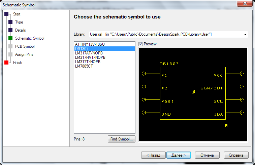Go to the Schematic Symbol step label

pyautogui.click(x=30, y=38)
